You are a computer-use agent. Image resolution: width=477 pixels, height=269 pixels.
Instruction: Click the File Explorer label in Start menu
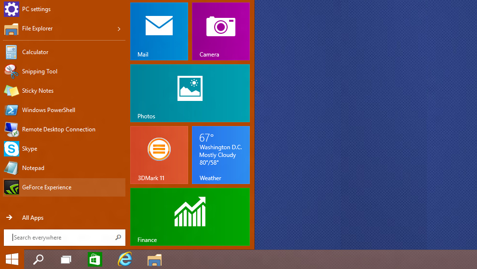[x=38, y=28]
